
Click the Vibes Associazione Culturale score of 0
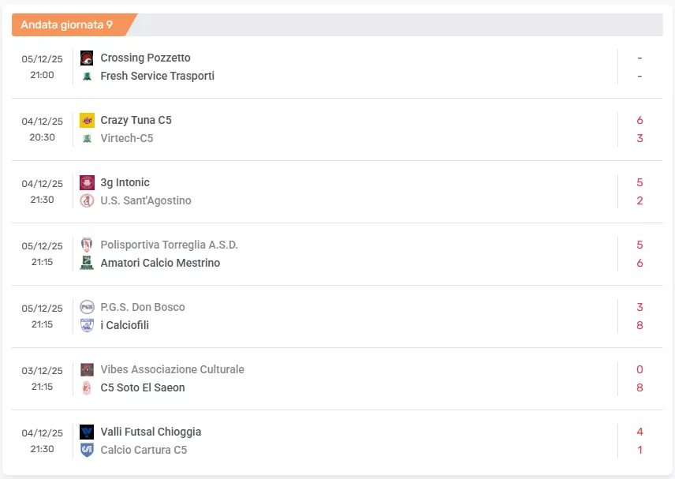coord(640,369)
